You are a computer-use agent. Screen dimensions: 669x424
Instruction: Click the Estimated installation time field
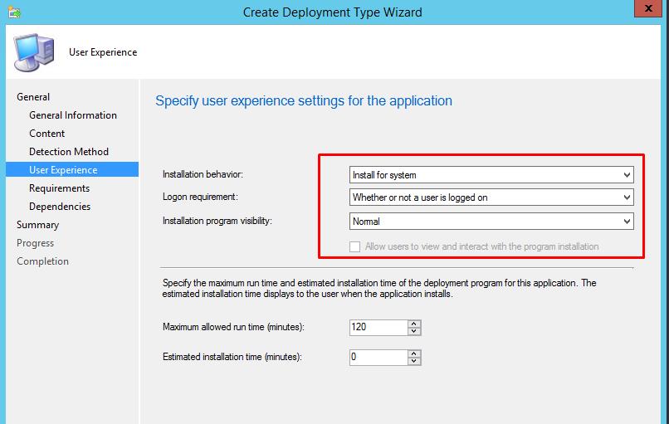click(378, 358)
